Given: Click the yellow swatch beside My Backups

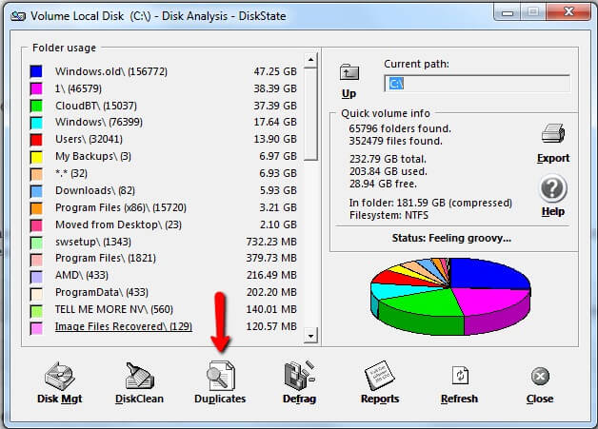Looking at the screenshot, I should (x=36, y=157).
